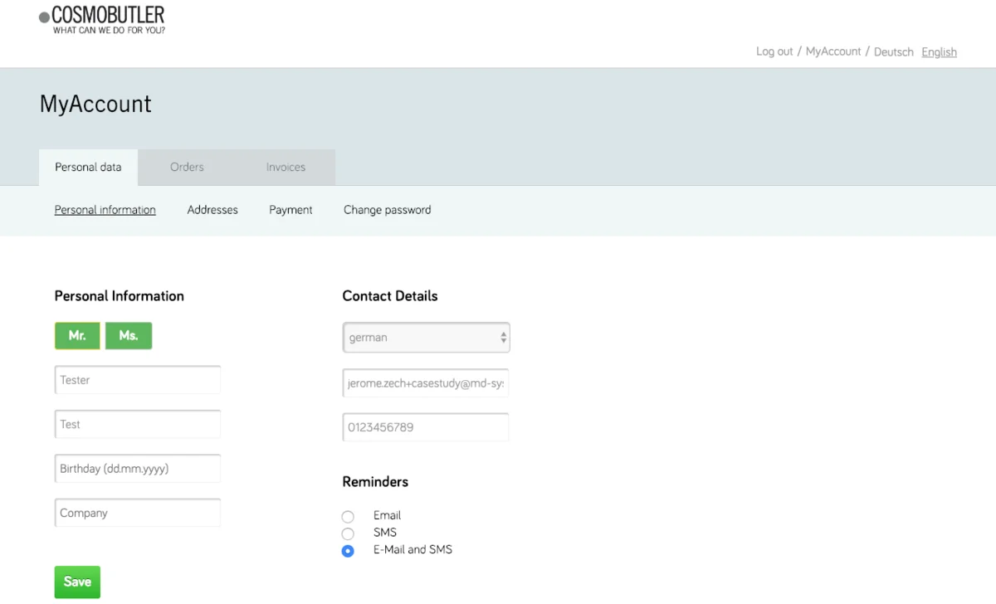Click the Cosmobutler logo
This screenshot has height=604, width=996.
(102, 20)
